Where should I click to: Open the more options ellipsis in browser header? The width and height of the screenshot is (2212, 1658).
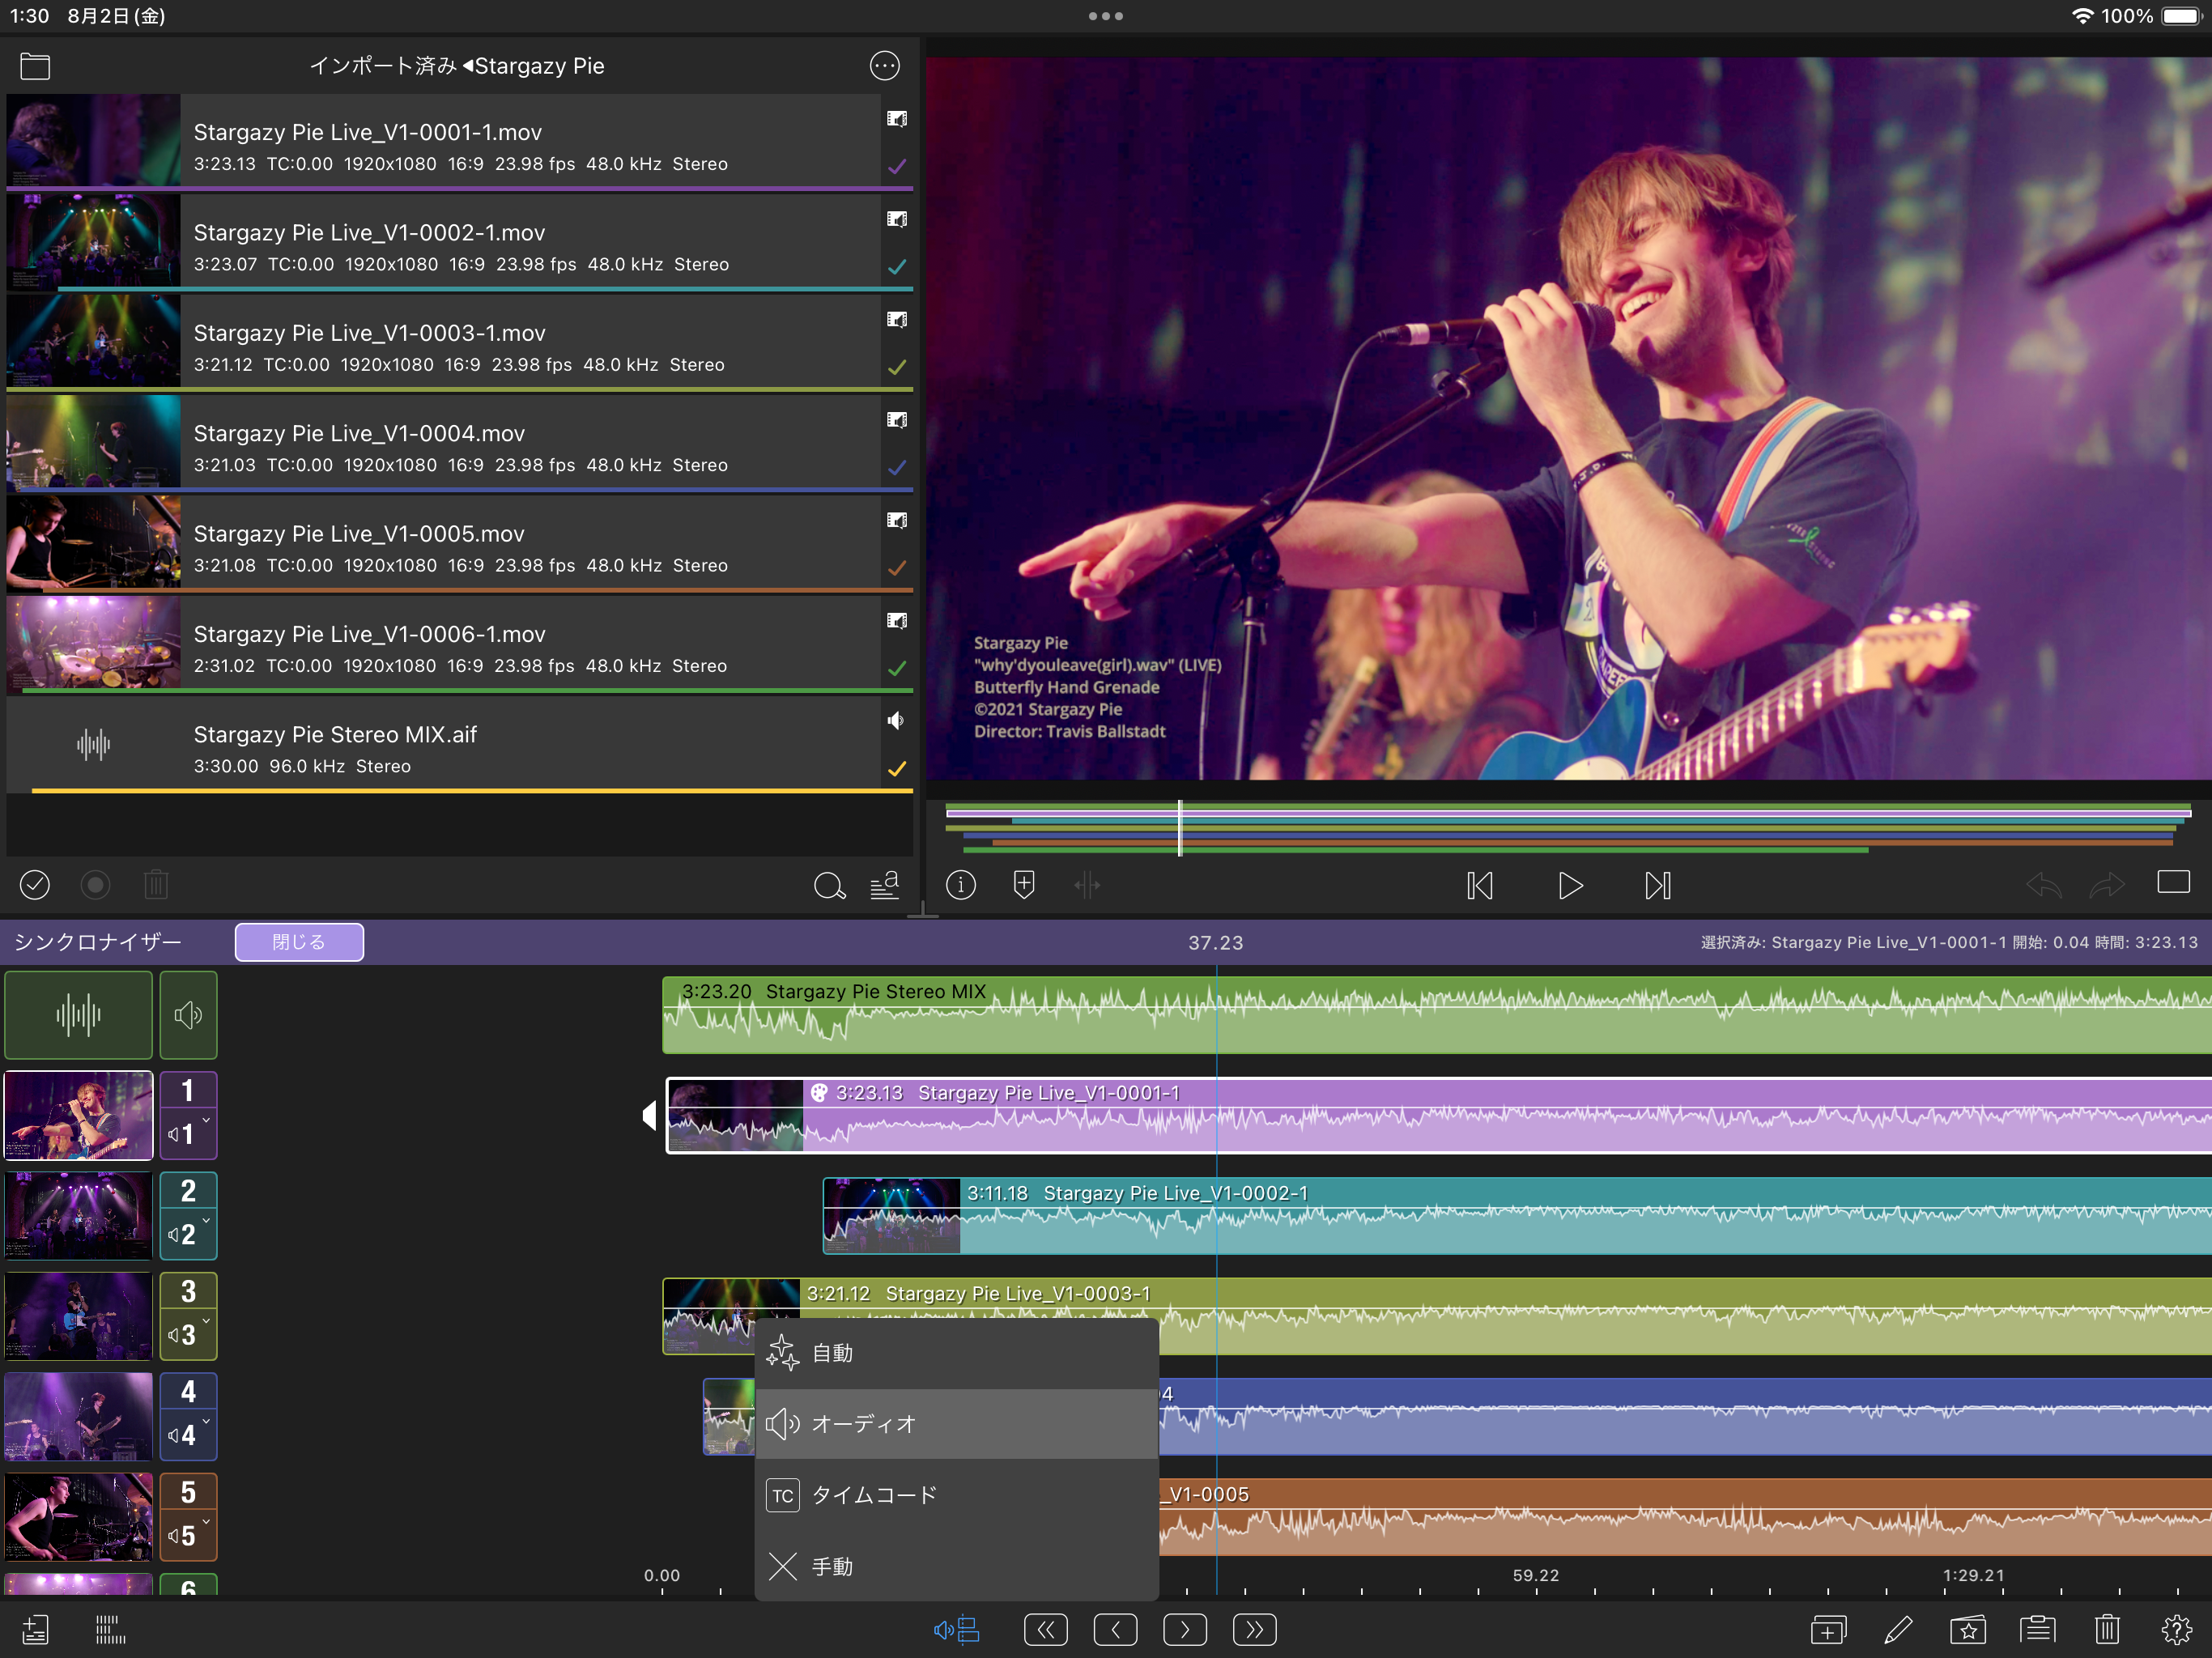tap(884, 66)
